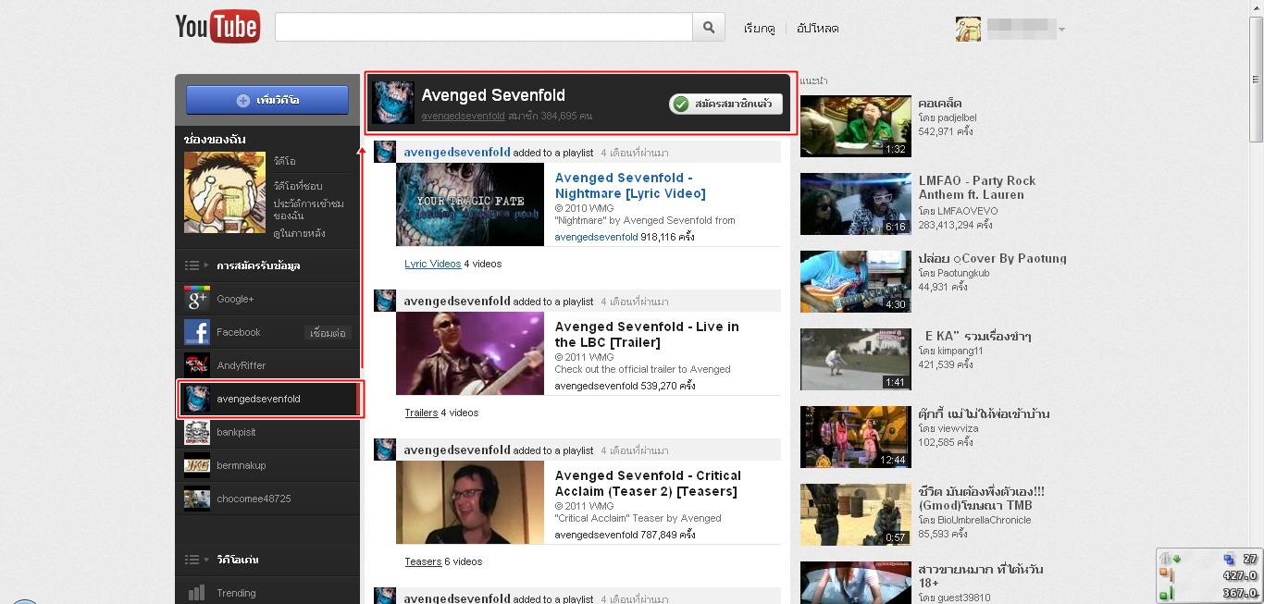Open the Lyric Videos playlist link

tap(432, 264)
